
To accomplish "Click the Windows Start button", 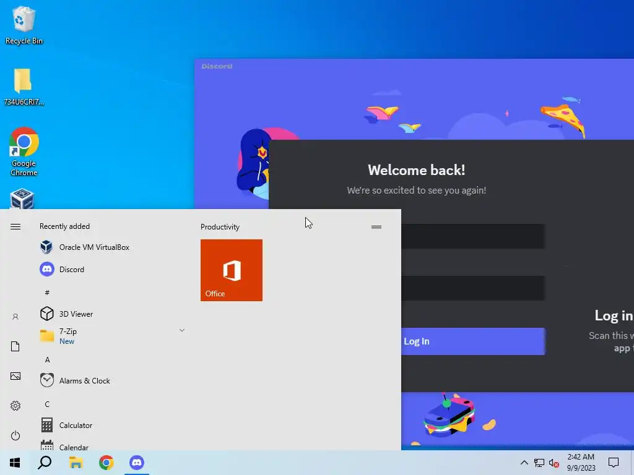I will click(15, 463).
